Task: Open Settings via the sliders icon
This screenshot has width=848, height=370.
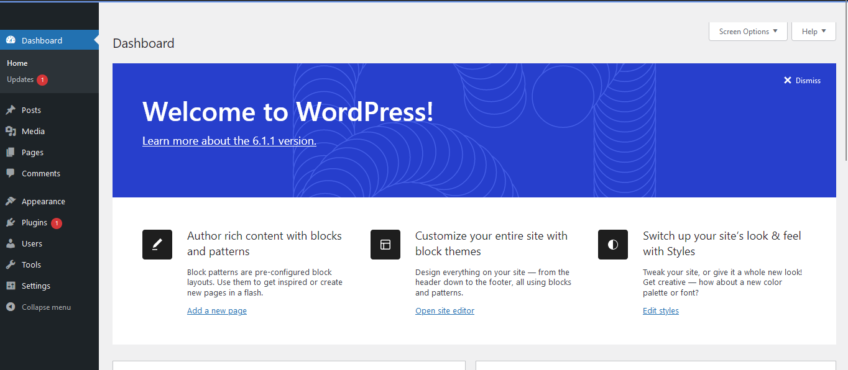Action: click(11, 286)
